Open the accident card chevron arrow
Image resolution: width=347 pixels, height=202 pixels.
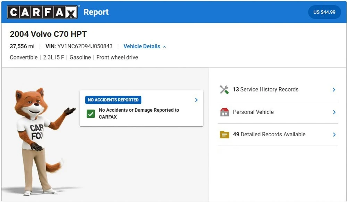[x=196, y=100]
